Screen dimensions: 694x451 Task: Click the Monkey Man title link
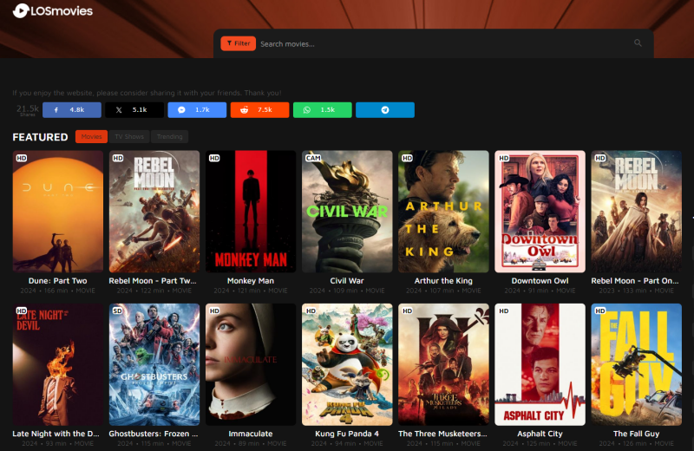[x=251, y=281]
